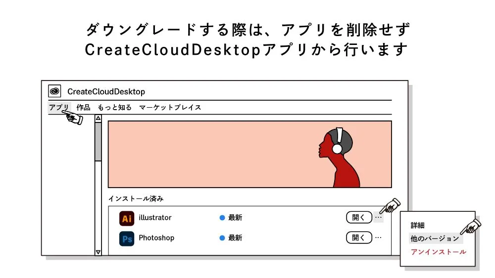Click the Illustrator Ai app icon
Image resolution: width=495 pixels, height=278 pixels.
(127, 218)
